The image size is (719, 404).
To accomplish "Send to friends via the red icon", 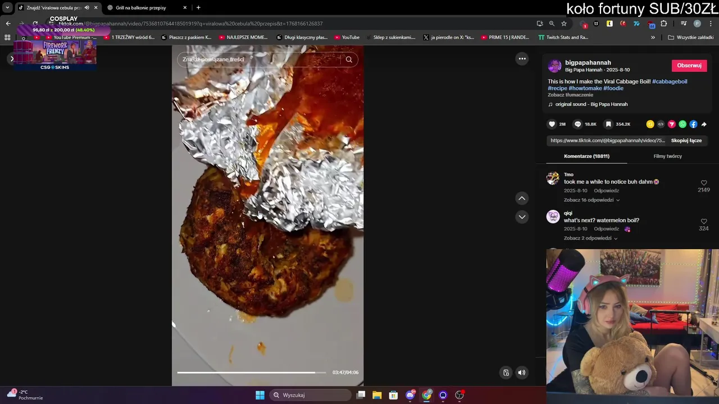I will pos(671,124).
